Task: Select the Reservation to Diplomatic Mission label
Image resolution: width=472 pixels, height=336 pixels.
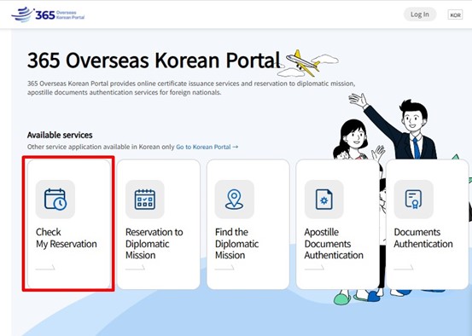Action: 154,244
